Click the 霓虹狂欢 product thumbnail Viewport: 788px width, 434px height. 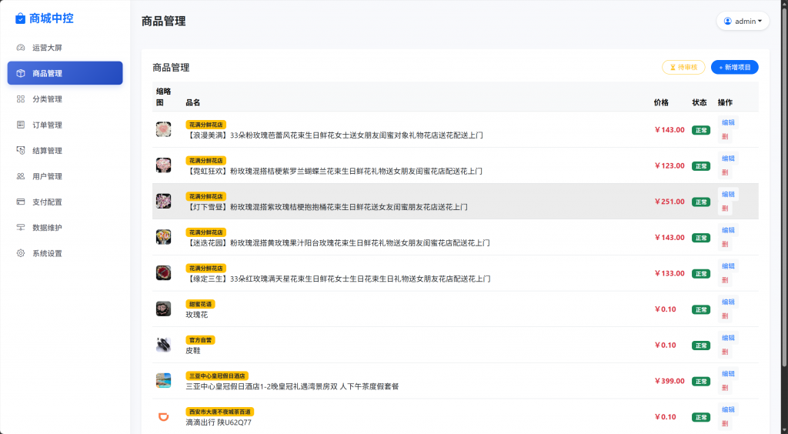tap(163, 165)
